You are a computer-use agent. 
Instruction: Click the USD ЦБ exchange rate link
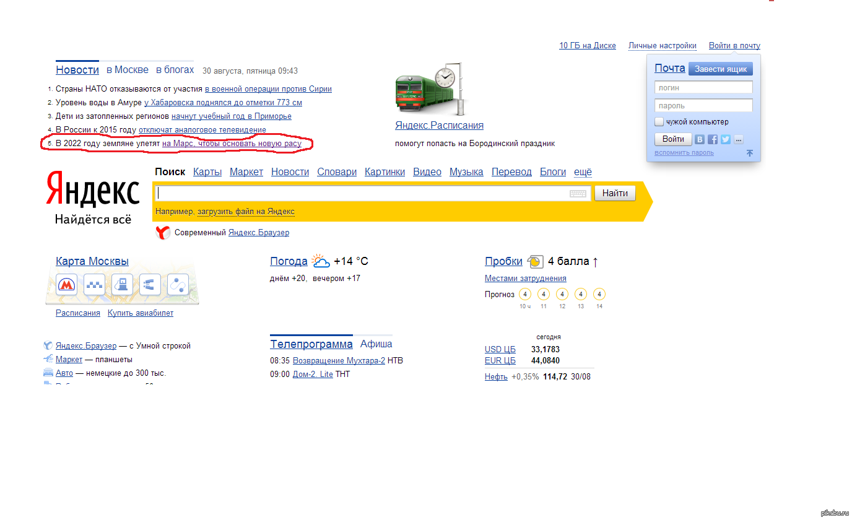[x=500, y=350]
